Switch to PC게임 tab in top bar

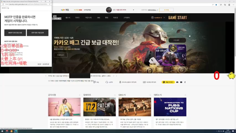click(x=78, y=10)
